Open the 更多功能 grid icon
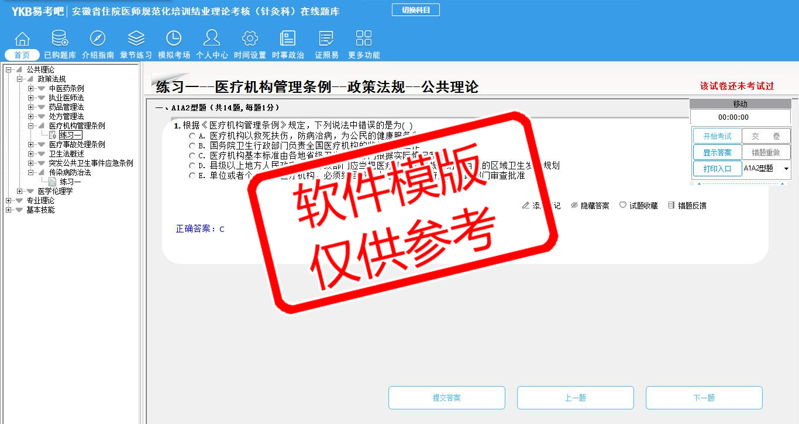This screenshot has height=424, width=799. point(364,39)
